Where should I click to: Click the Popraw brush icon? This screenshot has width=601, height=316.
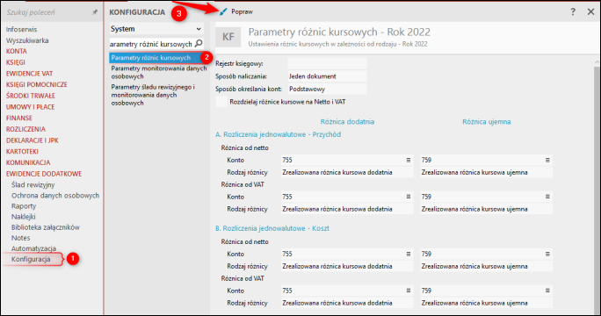[x=223, y=12]
